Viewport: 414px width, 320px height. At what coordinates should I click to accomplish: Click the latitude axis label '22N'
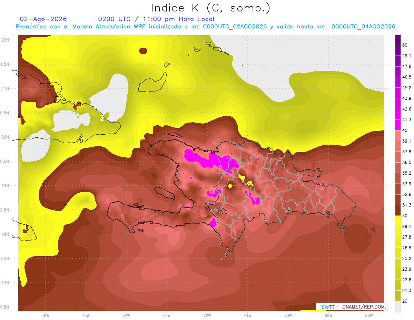coord(5,40)
